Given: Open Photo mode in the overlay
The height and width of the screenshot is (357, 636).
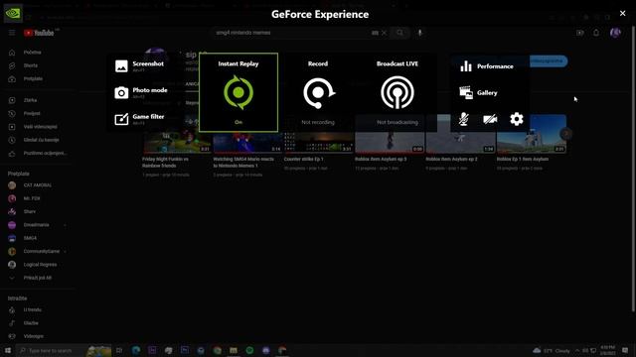Looking at the screenshot, I should [141, 92].
